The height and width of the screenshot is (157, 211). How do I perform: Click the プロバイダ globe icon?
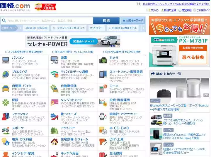tap(6, 74)
